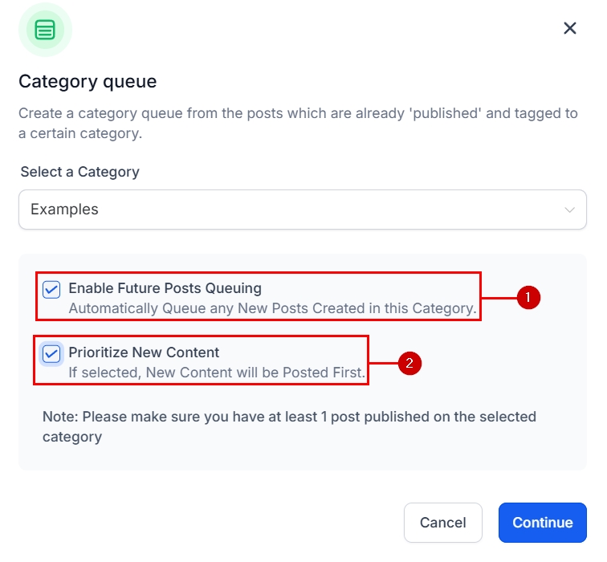Click the green category queue icon
Viewport: 607px width, 562px height.
pos(45,30)
